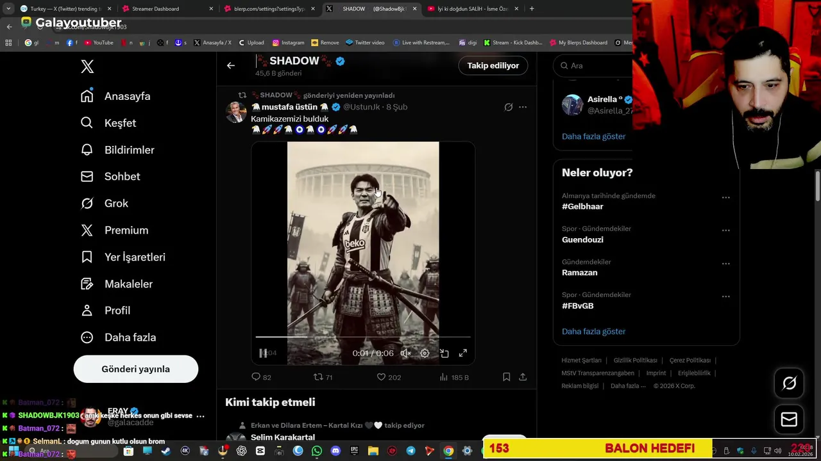Open the more menu beside #Gelbhaar
This screenshot has width=821, height=461.
tap(726, 197)
